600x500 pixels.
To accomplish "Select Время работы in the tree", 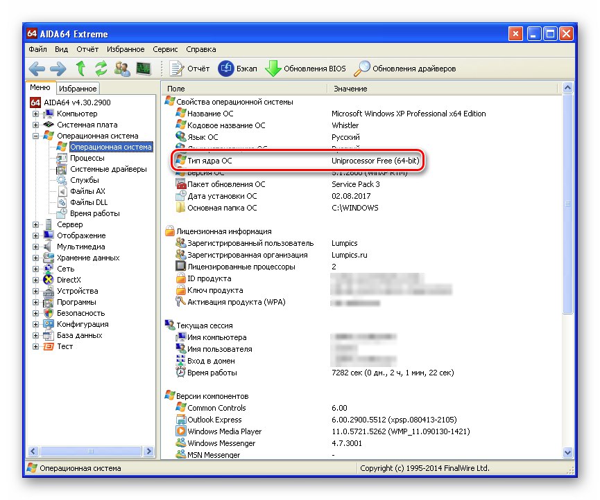I will (x=94, y=213).
